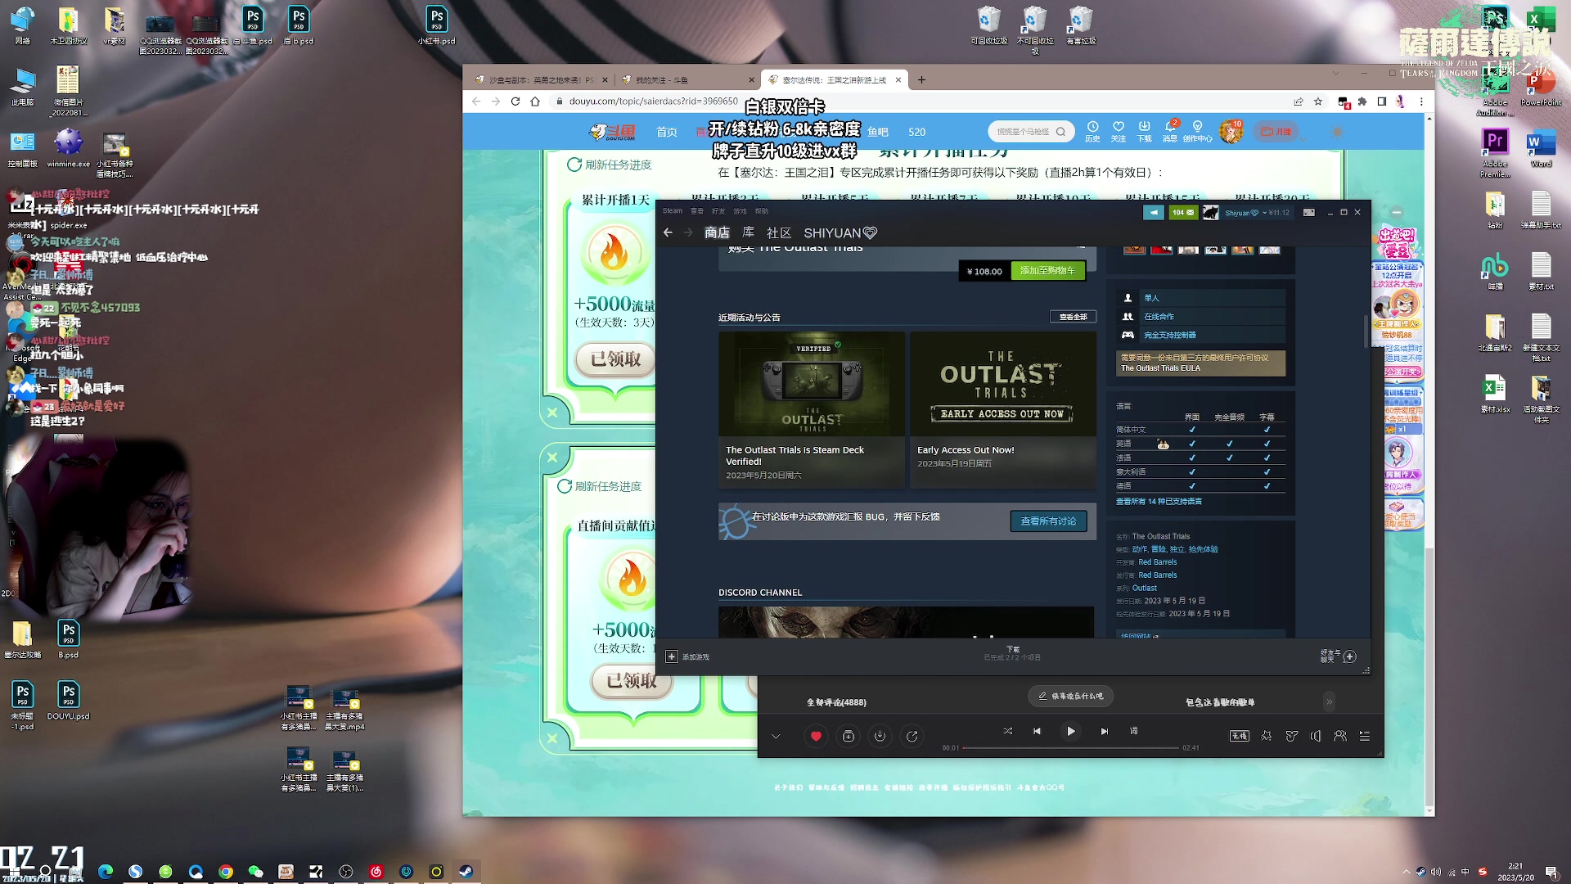Image resolution: width=1571 pixels, height=884 pixels.
Task: Toggle the lyrics 词 display
Action: coord(1134,731)
